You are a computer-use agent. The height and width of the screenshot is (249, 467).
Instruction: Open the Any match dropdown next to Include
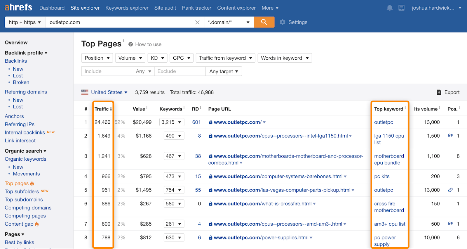144,71
